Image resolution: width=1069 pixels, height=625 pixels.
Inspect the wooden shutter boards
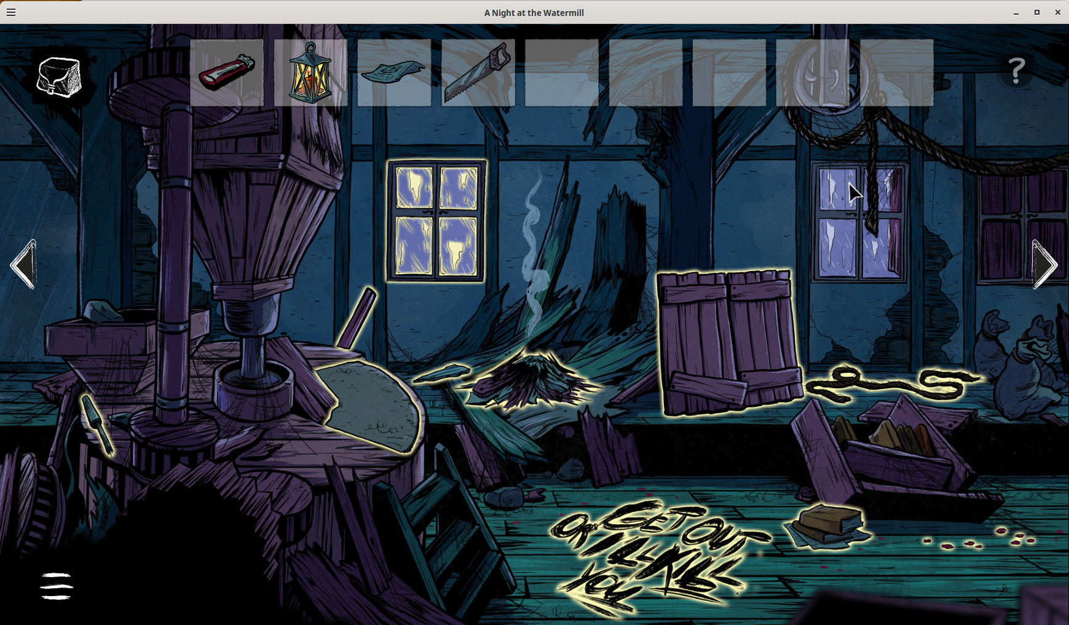coord(728,341)
